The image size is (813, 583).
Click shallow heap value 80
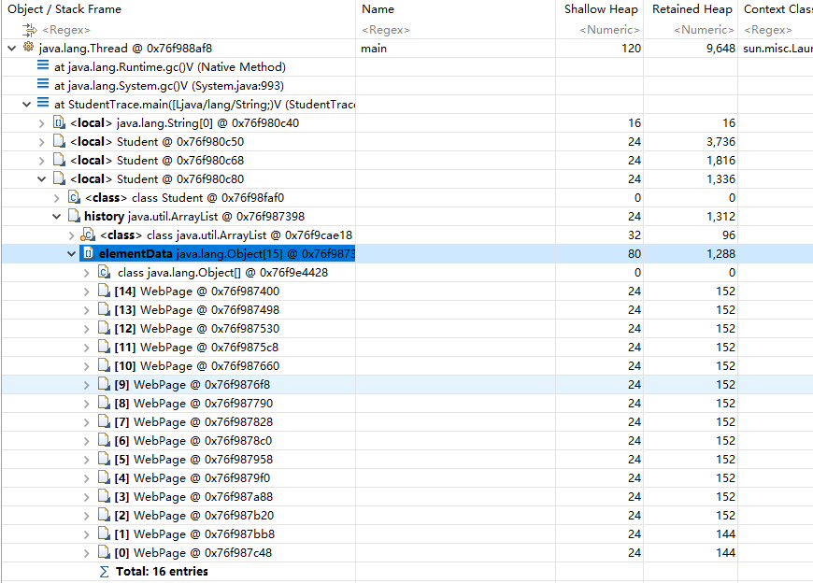(635, 253)
